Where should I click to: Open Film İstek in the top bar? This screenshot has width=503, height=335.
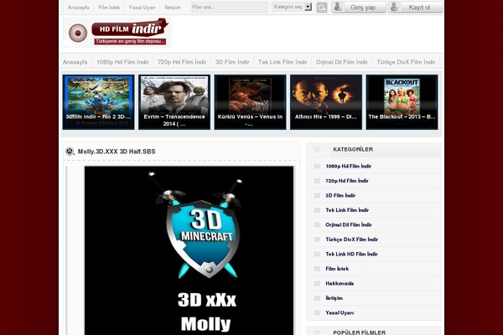point(109,8)
